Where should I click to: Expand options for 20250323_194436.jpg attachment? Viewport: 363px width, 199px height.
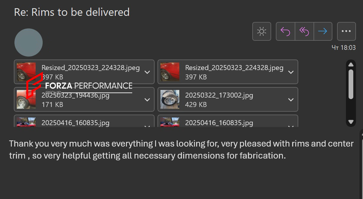[x=147, y=100]
